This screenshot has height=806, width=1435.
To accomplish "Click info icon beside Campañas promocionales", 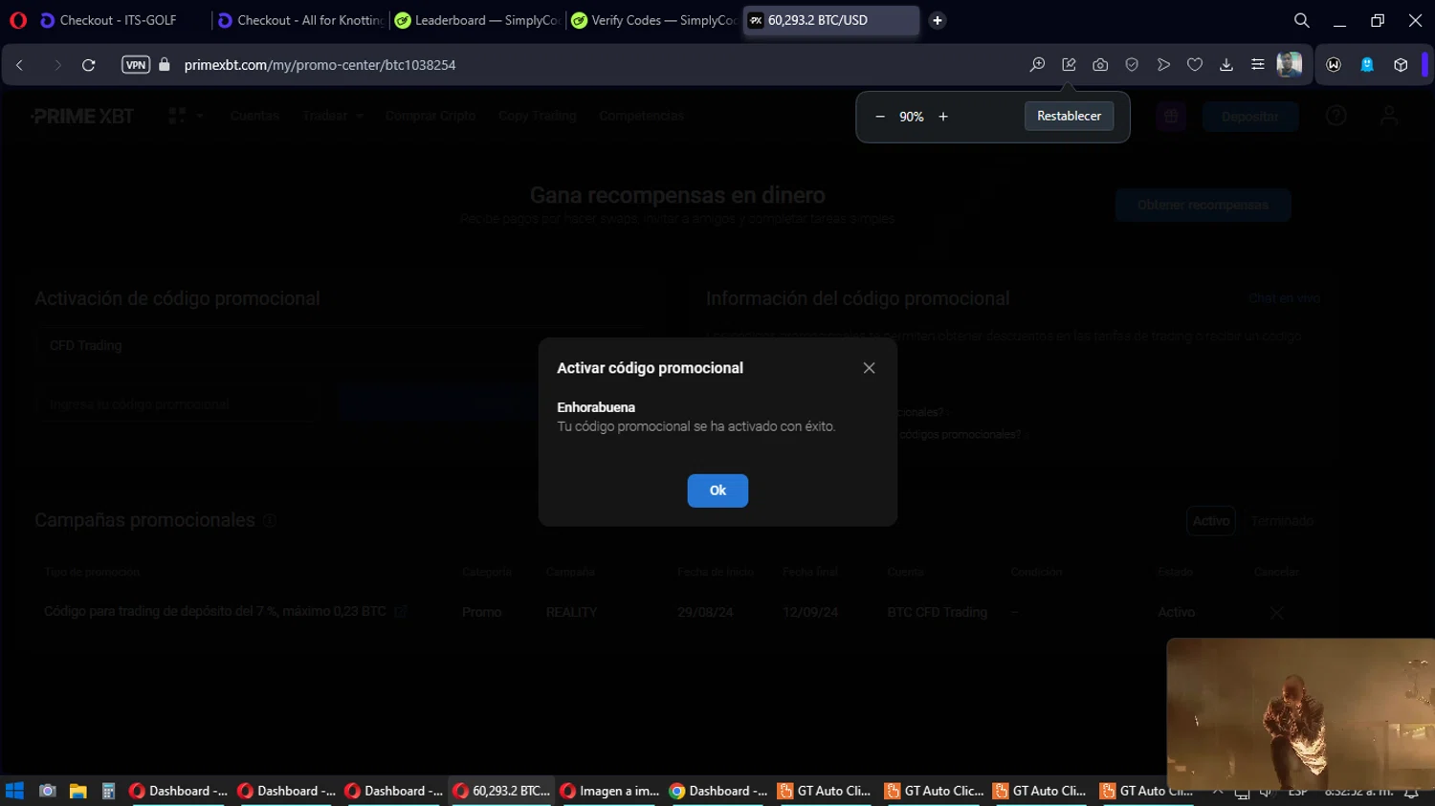I will click(270, 520).
